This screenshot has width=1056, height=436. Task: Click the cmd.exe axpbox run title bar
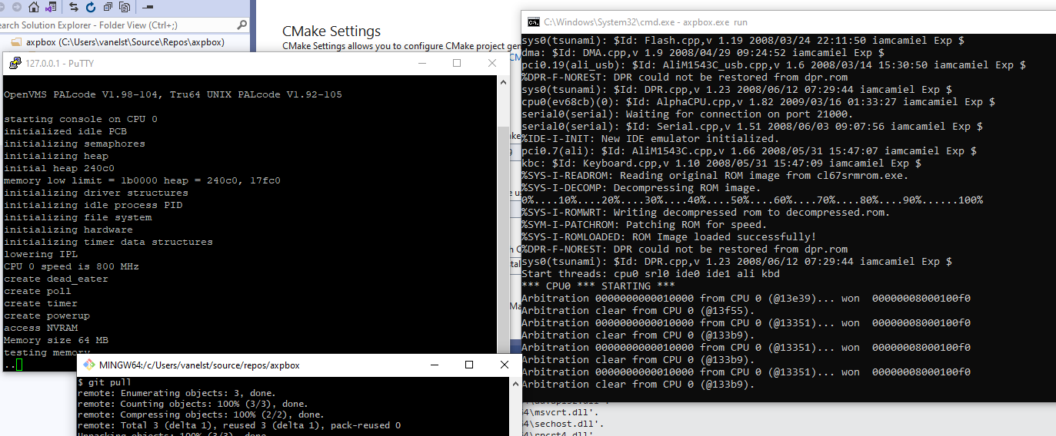[788, 21]
